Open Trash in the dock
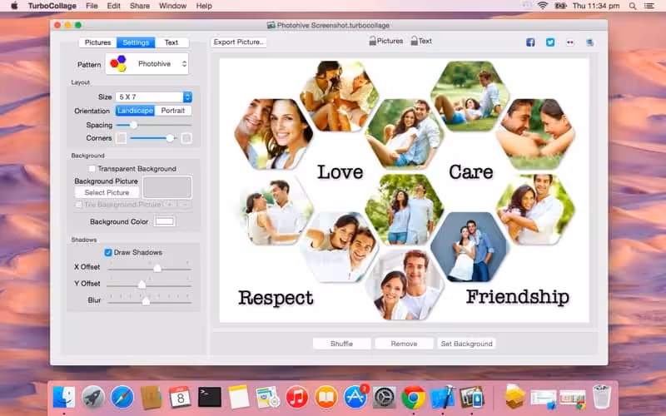 [602, 397]
